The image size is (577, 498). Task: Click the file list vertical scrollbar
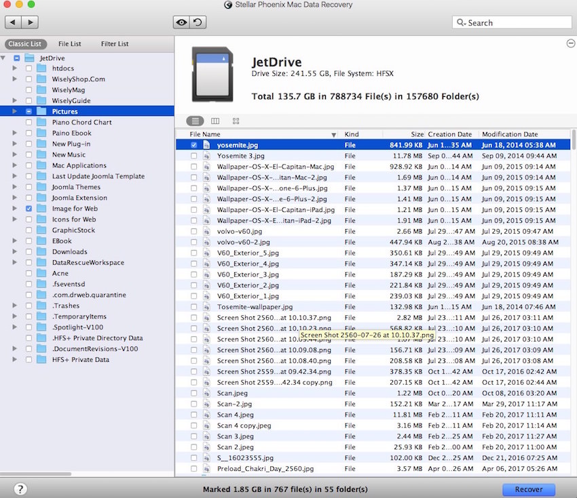[x=574, y=140]
